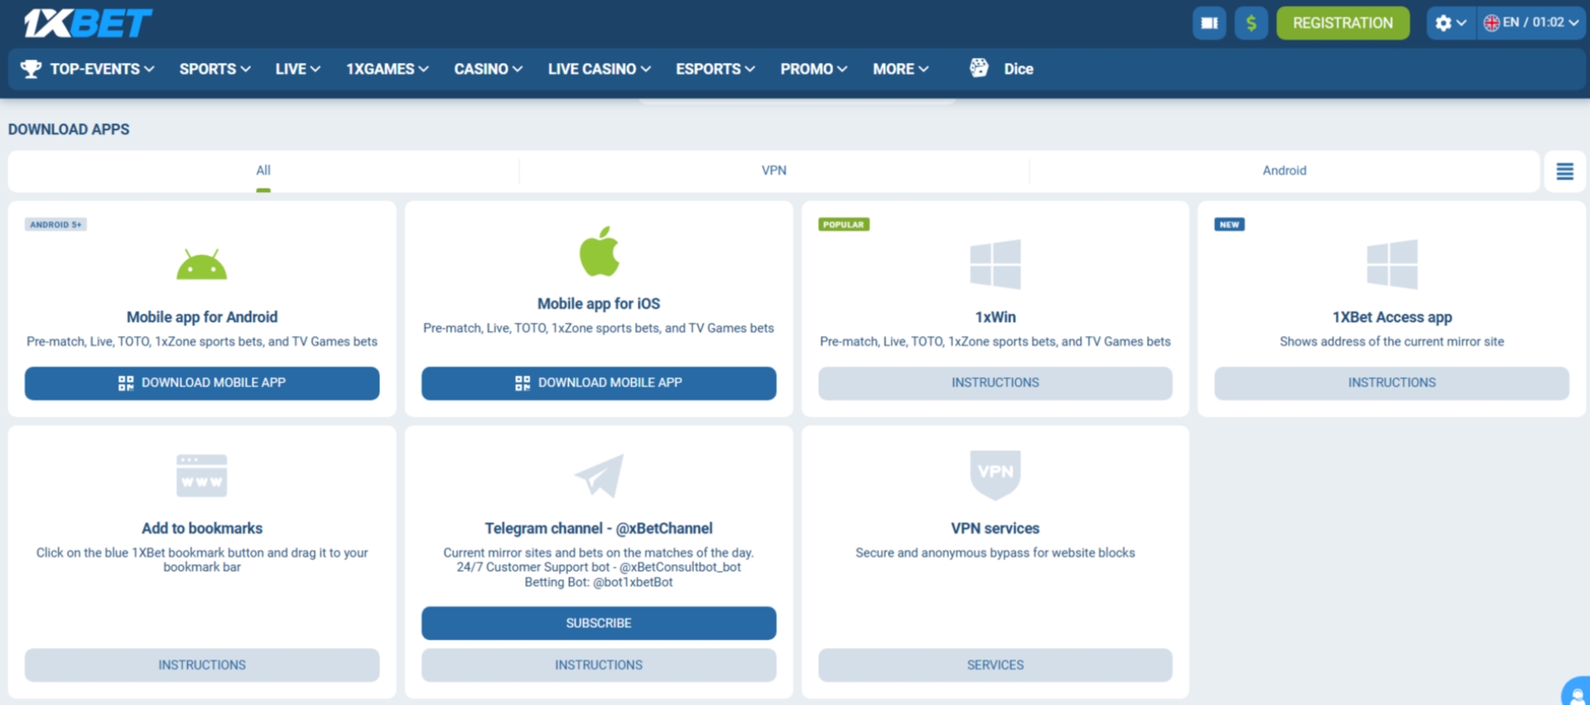Open the live chat support bubble

pos(1577,693)
